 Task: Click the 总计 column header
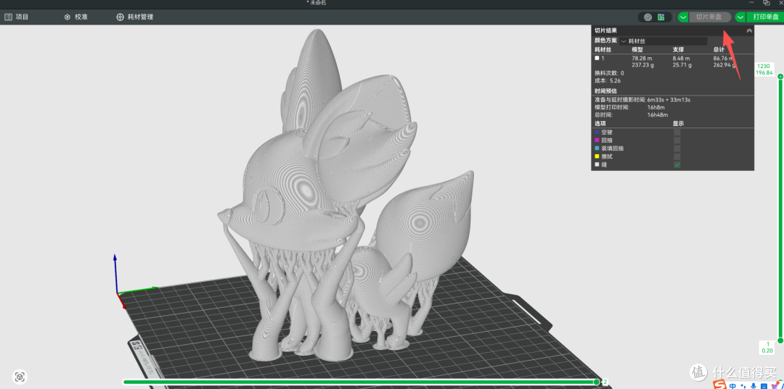coord(719,50)
